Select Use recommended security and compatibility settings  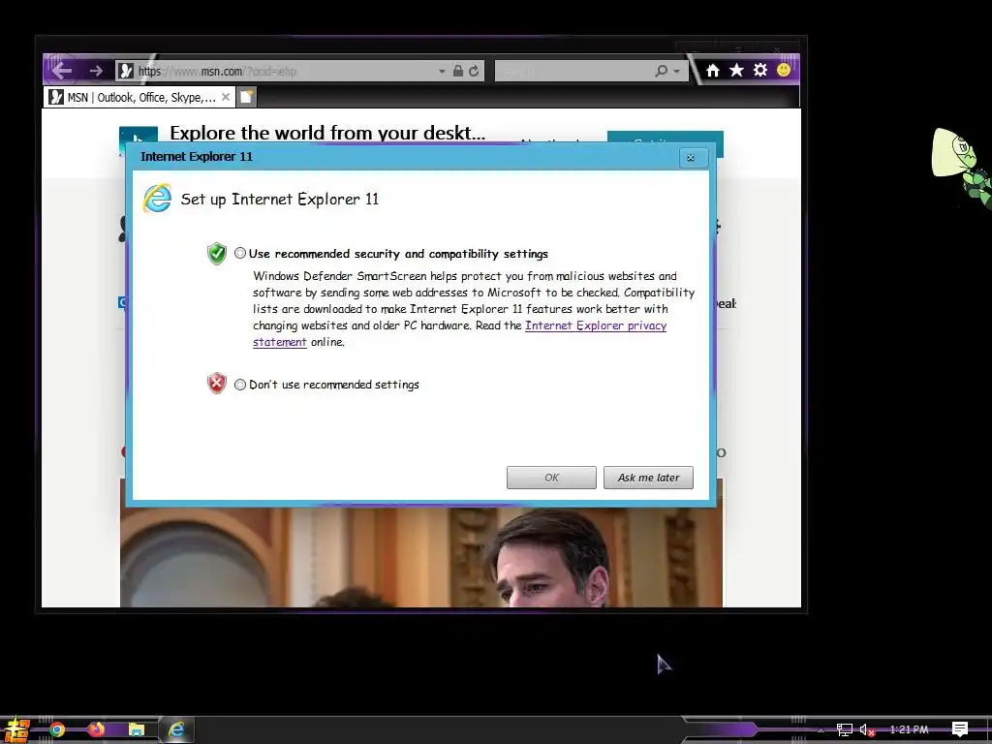coord(240,253)
